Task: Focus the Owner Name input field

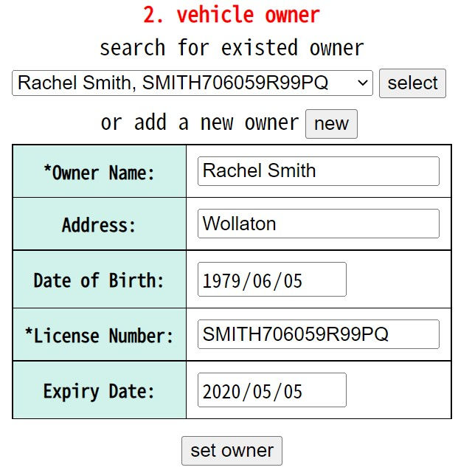Action: coord(319,171)
